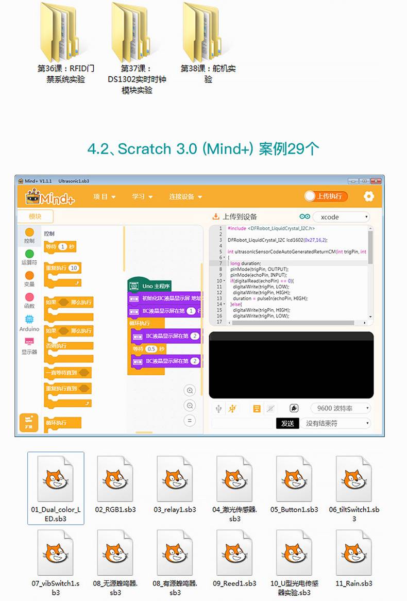Open the 连接设备 menu

pos(185,196)
